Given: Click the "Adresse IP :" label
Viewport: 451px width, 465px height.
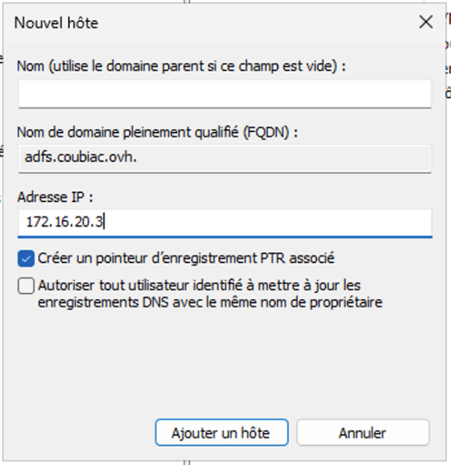Looking at the screenshot, I should pyautogui.click(x=54, y=196).
